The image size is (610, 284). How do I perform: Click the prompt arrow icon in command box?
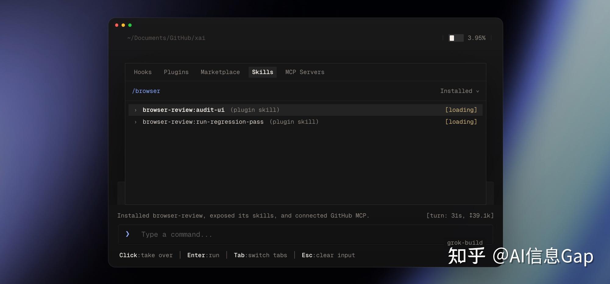point(128,234)
